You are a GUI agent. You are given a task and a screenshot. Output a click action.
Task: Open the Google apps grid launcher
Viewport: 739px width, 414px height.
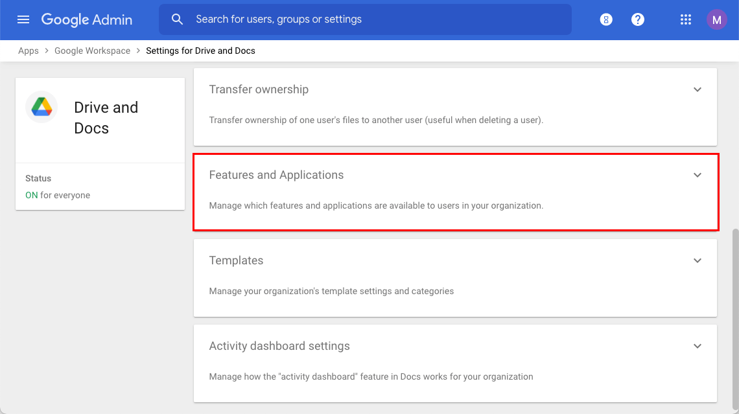point(685,19)
